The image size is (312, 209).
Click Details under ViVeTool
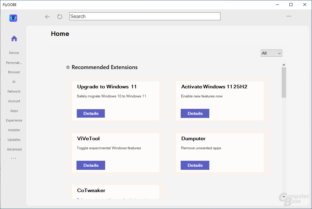91,165
